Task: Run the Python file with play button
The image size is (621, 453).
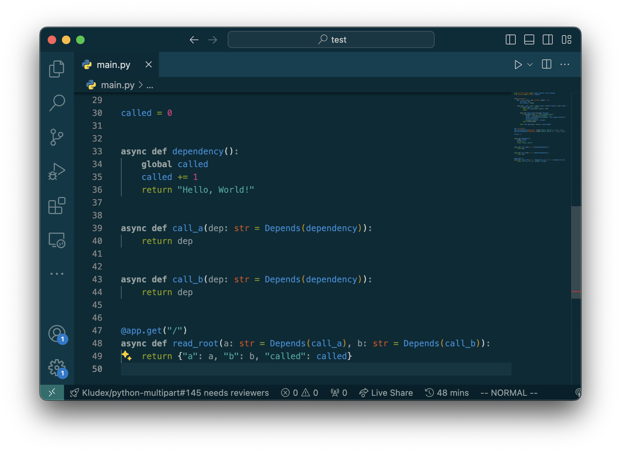Action: pos(518,64)
